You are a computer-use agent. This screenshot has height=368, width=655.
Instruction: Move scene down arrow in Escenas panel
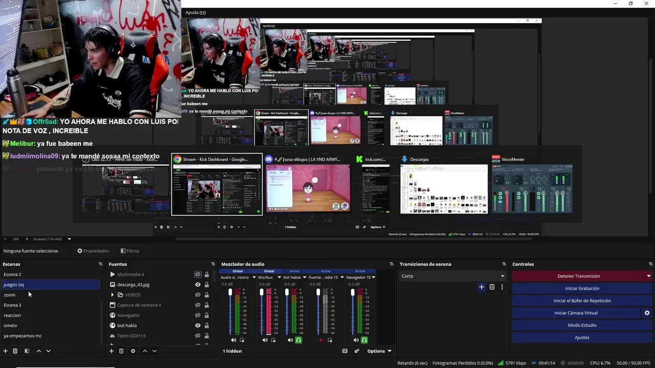[49, 351]
